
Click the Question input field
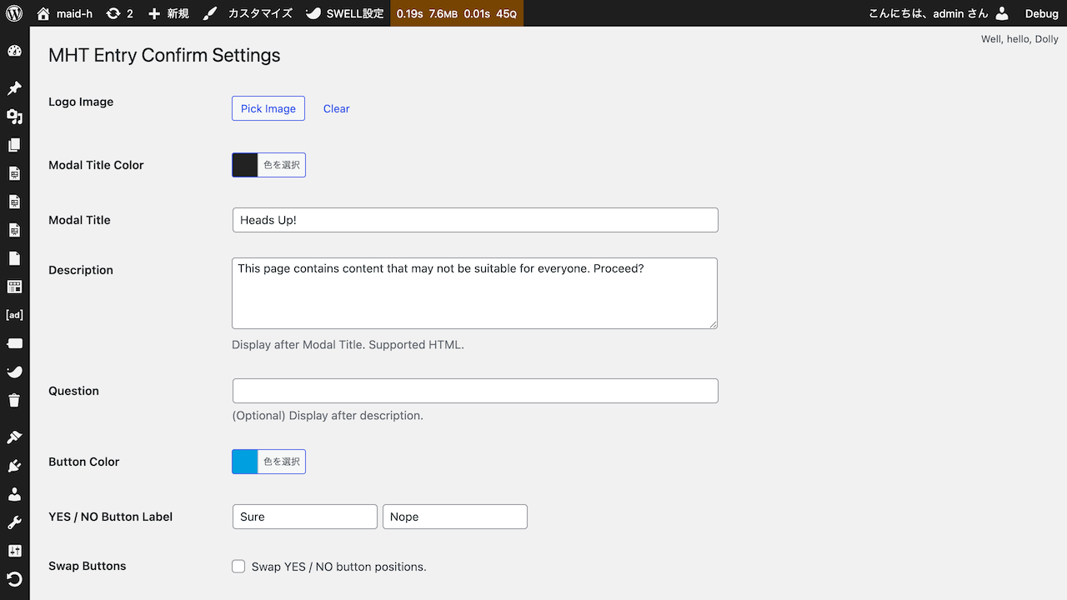[474, 390]
